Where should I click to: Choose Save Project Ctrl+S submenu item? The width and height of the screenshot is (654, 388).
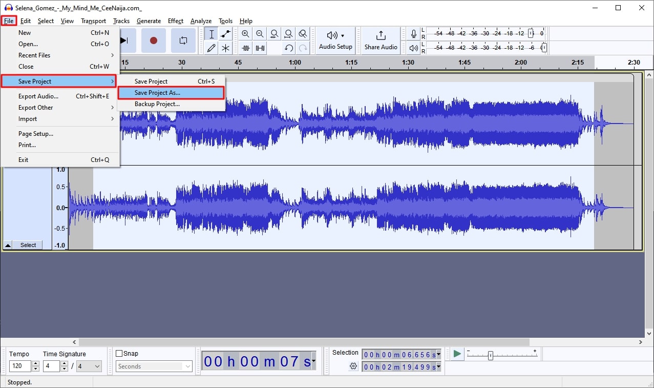click(x=171, y=81)
